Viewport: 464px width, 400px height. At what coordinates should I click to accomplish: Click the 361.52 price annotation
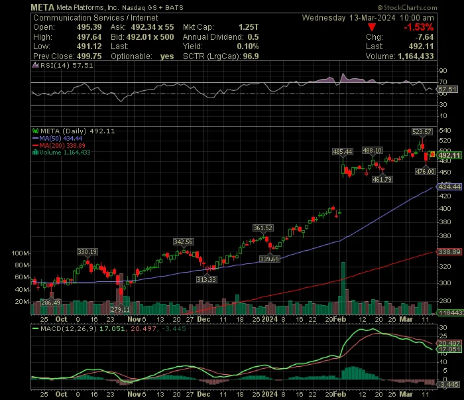(262, 228)
